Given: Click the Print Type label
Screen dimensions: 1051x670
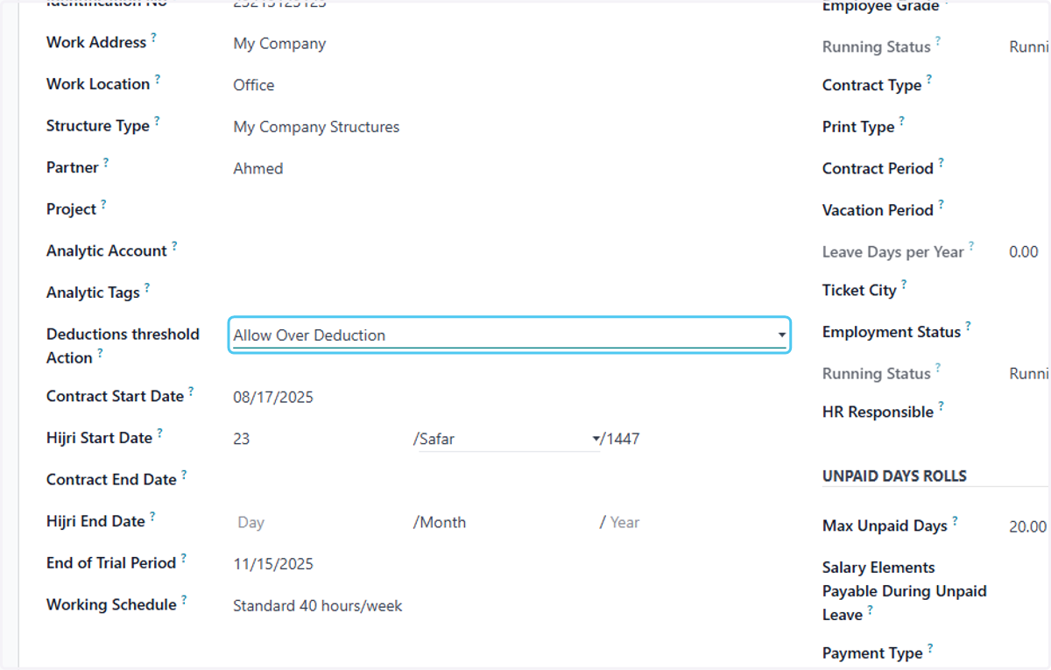Looking at the screenshot, I should [x=858, y=127].
